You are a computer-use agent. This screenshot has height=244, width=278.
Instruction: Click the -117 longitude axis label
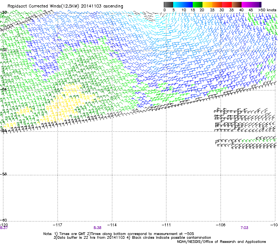pyautogui.click(x=57, y=225)
